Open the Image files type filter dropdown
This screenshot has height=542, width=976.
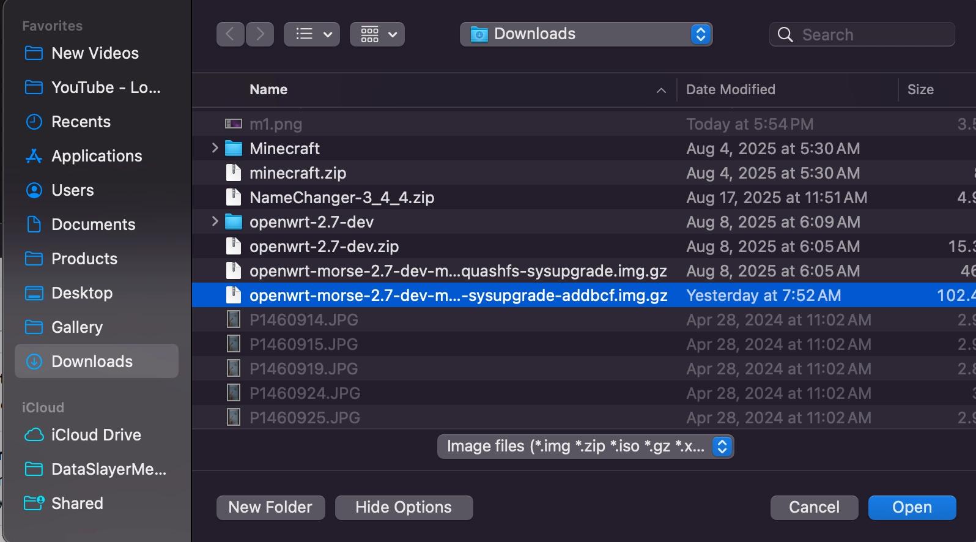tap(586, 447)
